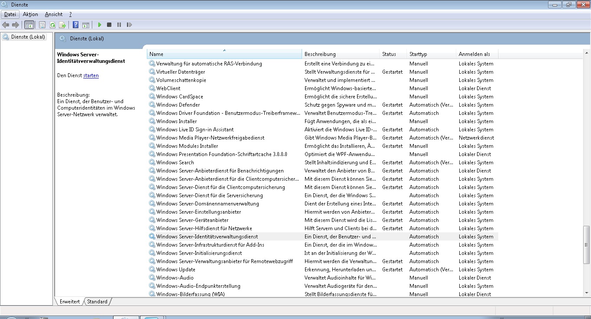Refresh the services list with the toolbar icon

(52, 25)
